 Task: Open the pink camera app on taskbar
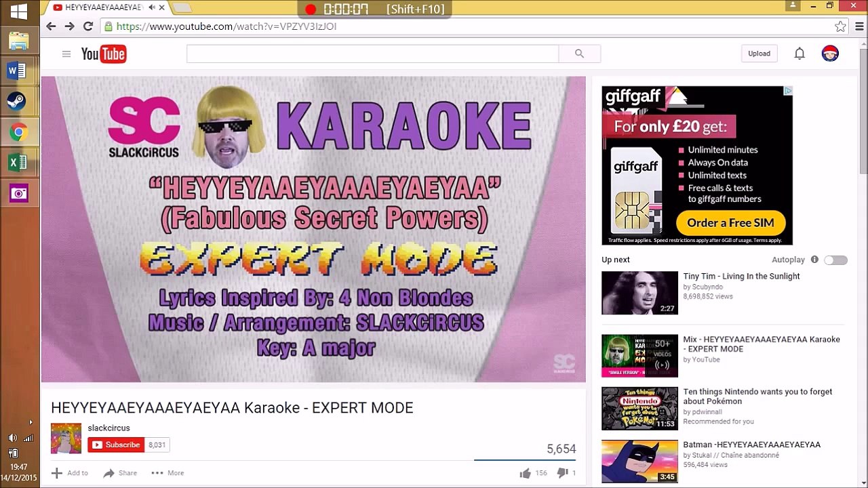pyautogui.click(x=18, y=194)
